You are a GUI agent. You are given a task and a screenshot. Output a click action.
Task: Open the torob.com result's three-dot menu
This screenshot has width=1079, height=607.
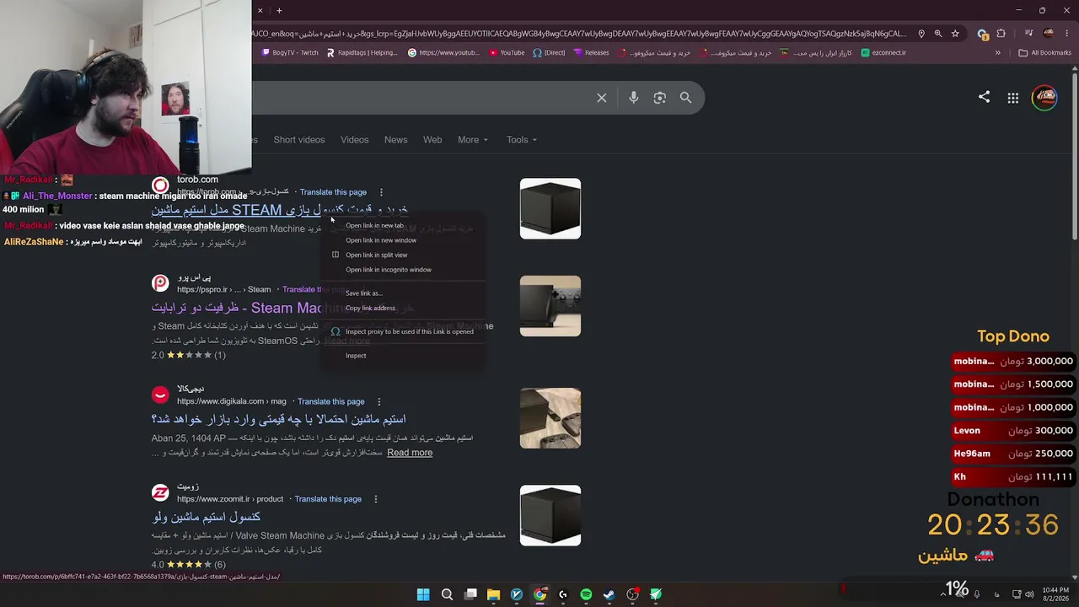click(381, 192)
